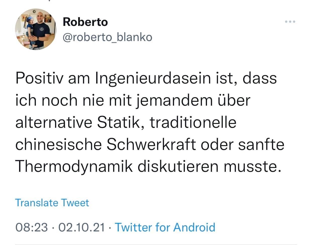This screenshot has height=245, width=312.
Task: Click the word Schwerkraft in the tweet
Action: click(151, 144)
